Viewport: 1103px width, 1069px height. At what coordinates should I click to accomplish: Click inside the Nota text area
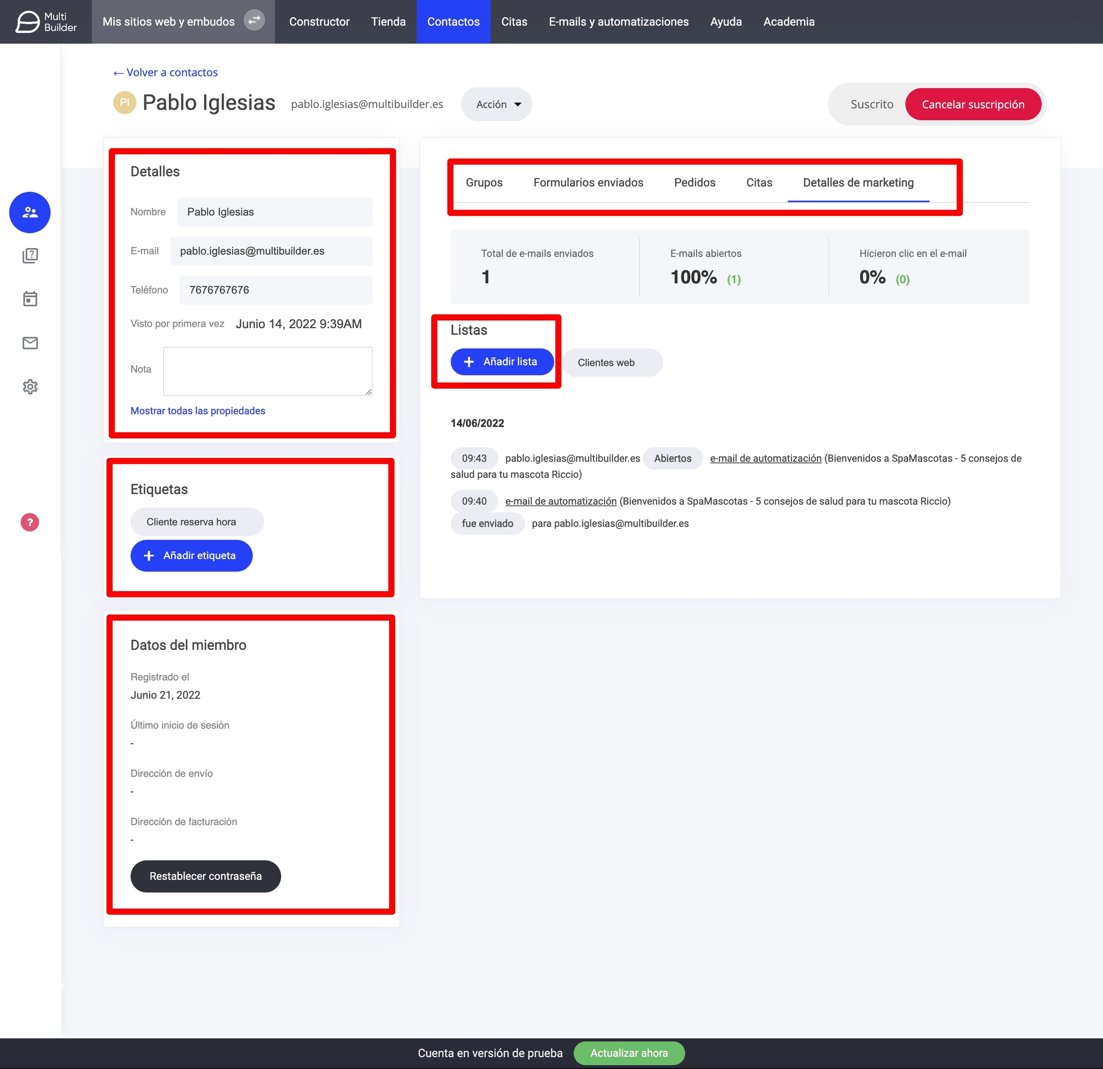click(267, 371)
